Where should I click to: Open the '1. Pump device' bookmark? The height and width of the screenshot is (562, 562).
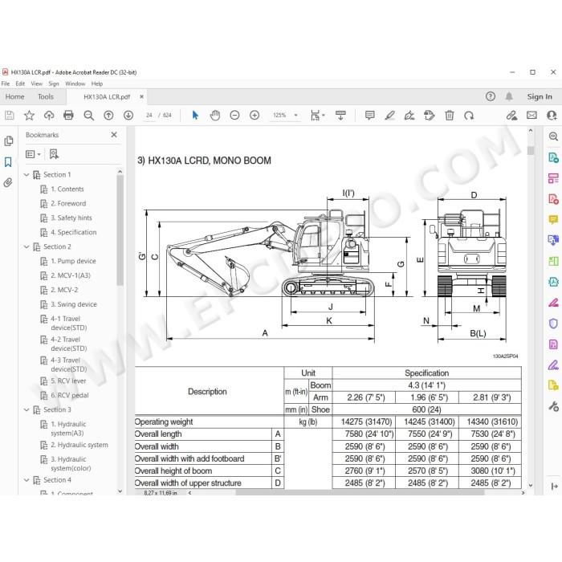click(73, 261)
